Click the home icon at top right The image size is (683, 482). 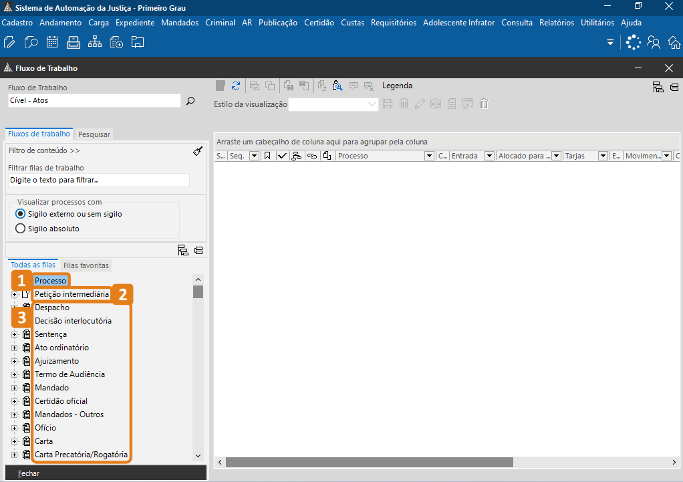click(x=674, y=43)
